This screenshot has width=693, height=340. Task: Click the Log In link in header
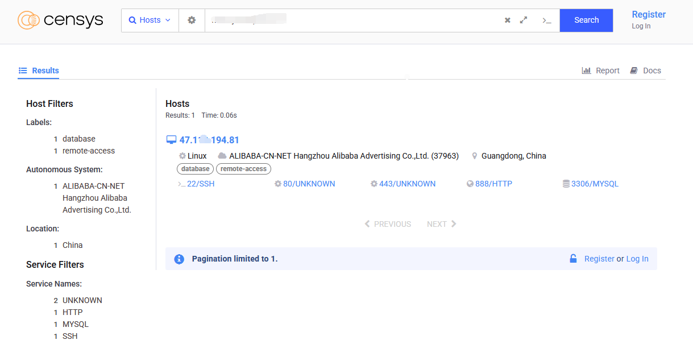641,26
